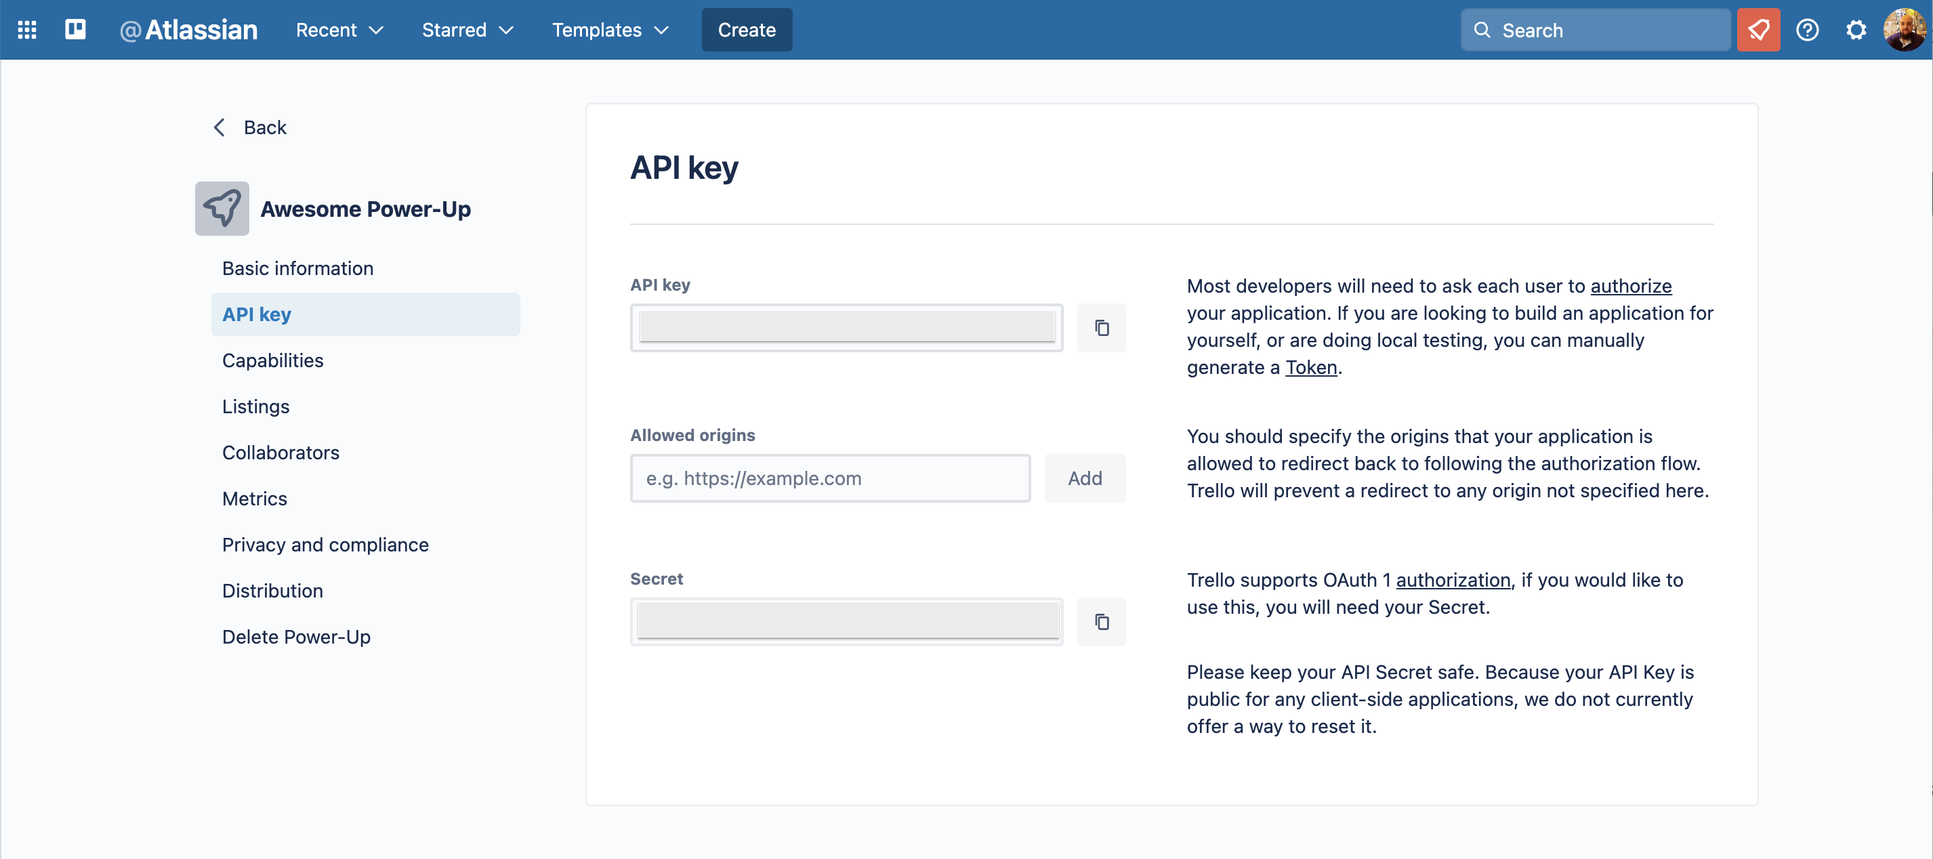Open the settings gear icon
The image size is (1933, 859).
(x=1856, y=30)
